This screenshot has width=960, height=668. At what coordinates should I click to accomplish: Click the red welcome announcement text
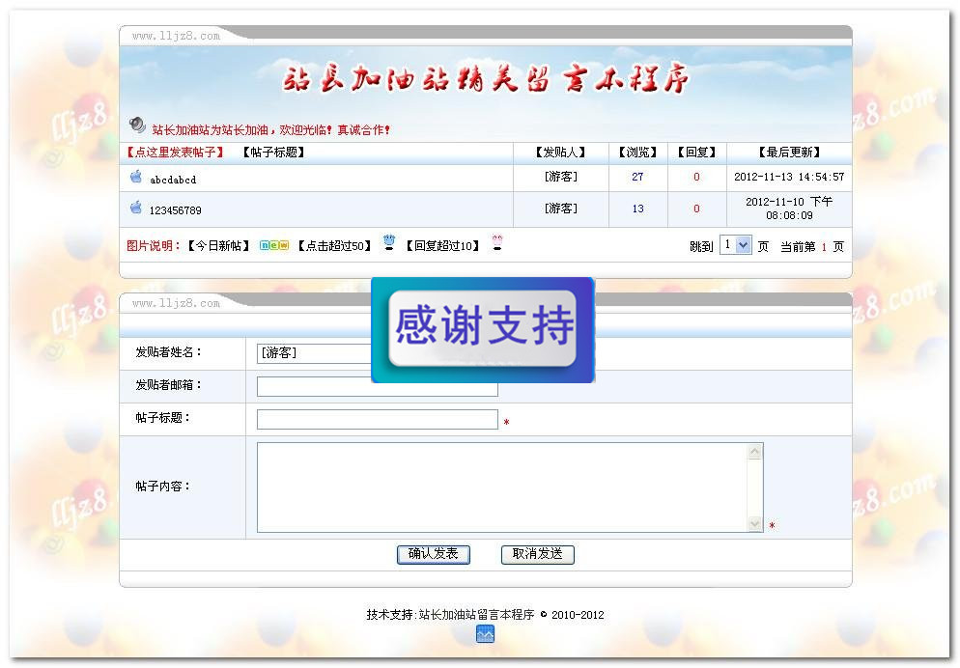point(270,129)
